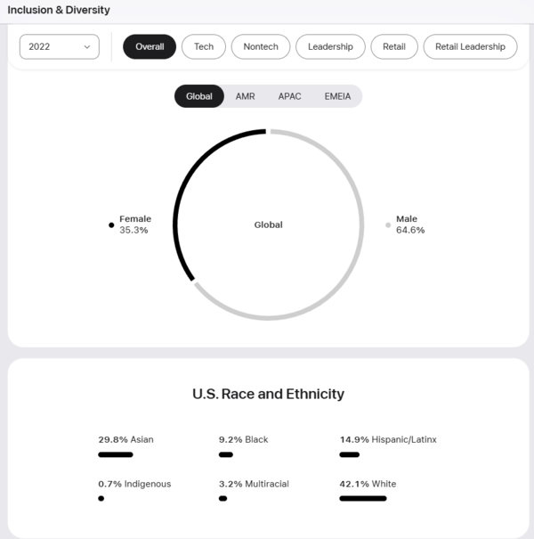The height and width of the screenshot is (539, 534).
Task: Click the Hispanic/Latinx 14.9% bar
Action: pyautogui.click(x=349, y=454)
